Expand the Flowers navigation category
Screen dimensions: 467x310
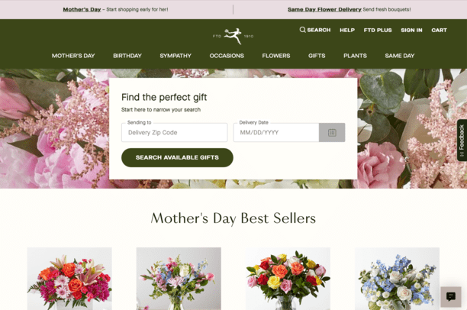(x=276, y=56)
